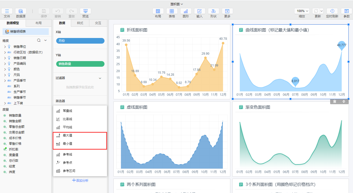Open the 图形 chart component menu
The height and width of the screenshot is (193, 353).
pyautogui.click(x=186, y=11)
